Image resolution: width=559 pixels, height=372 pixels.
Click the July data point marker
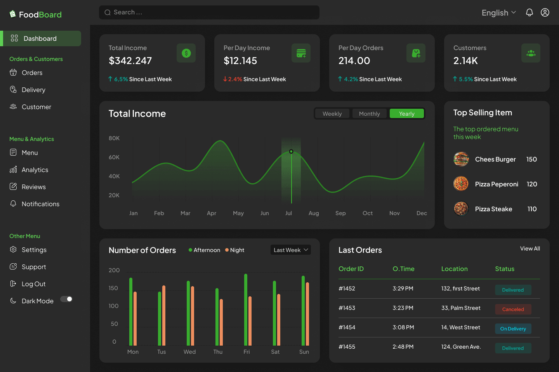click(291, 151)
